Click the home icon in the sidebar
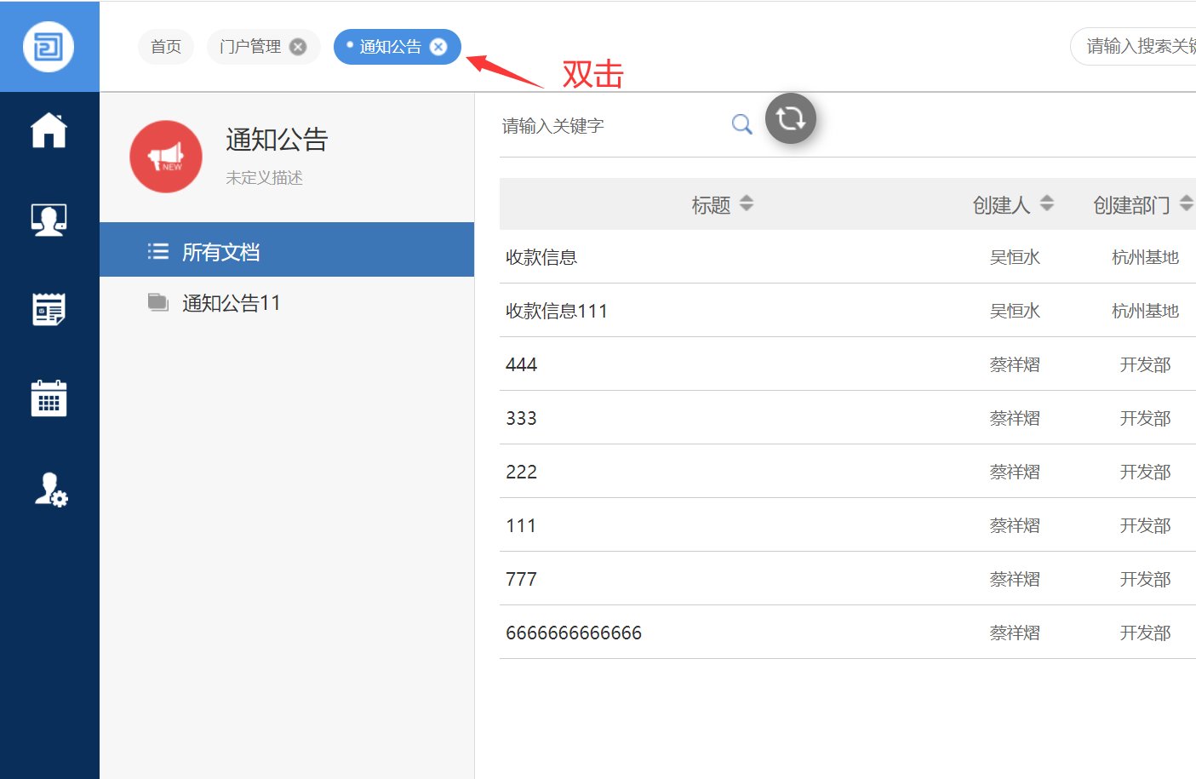The height and width of the screenshot is (779, 1196). point(49,130)
